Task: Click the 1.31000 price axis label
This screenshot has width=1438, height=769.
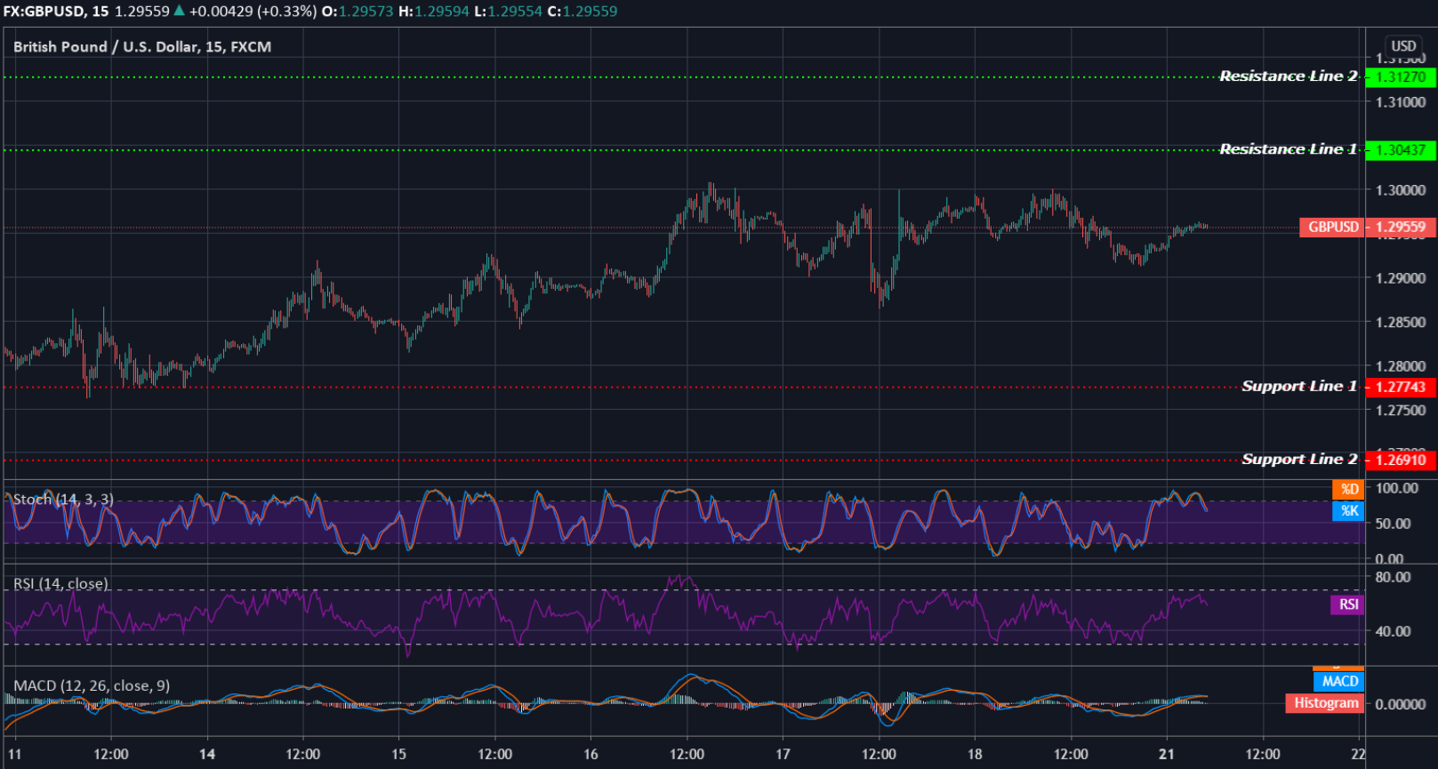Action: (1401, 102)
